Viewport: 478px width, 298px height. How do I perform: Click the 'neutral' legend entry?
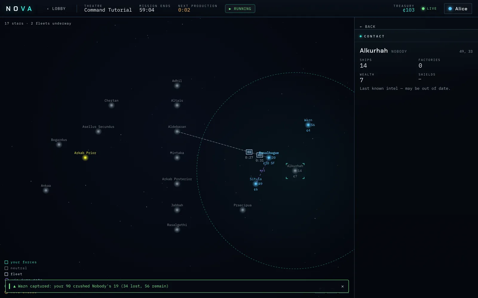coord(16,268)
